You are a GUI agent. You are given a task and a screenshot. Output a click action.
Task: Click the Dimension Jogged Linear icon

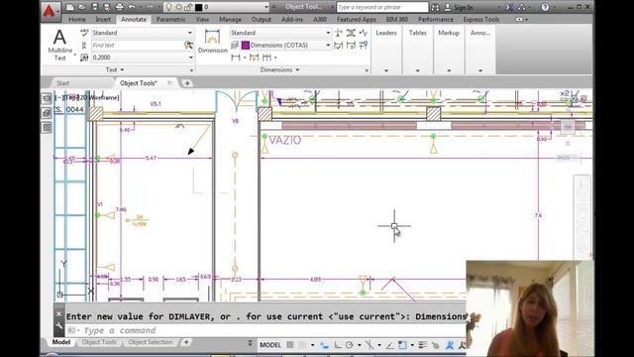coord(364,33)
